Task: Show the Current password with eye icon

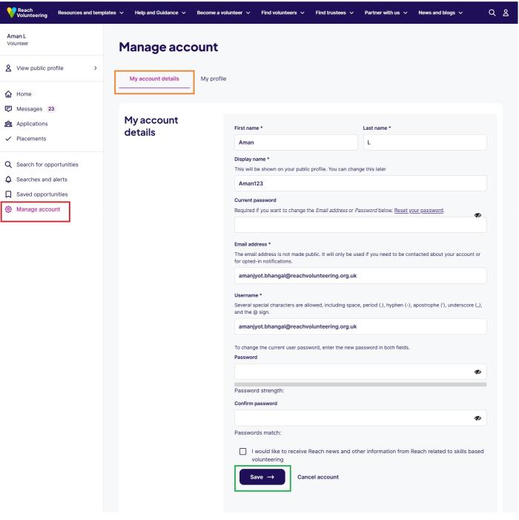Action: point(477,215)
